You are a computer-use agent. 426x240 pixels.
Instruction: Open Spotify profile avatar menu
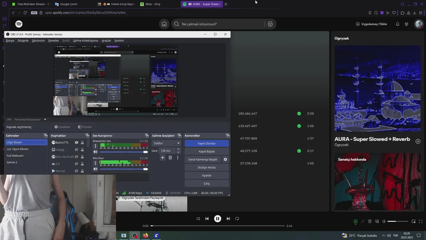pos(419,24)
